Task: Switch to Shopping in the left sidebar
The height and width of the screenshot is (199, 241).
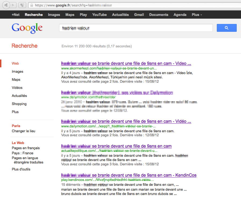Action: coord(19,104)
